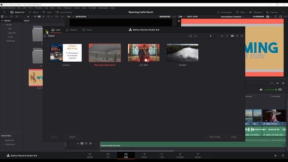This screenshot has width=288, height=162.
Task: Open the Effects panel
Action: point(33,12)
